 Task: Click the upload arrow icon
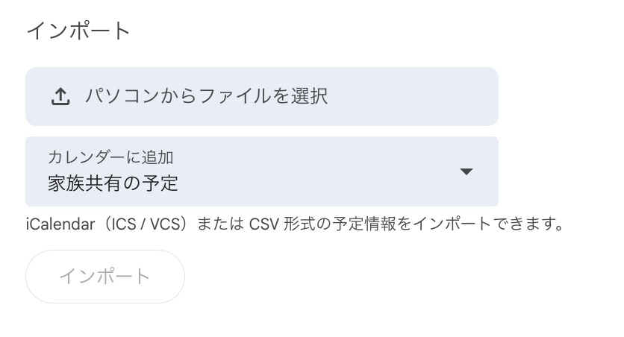tap(60, 96)
